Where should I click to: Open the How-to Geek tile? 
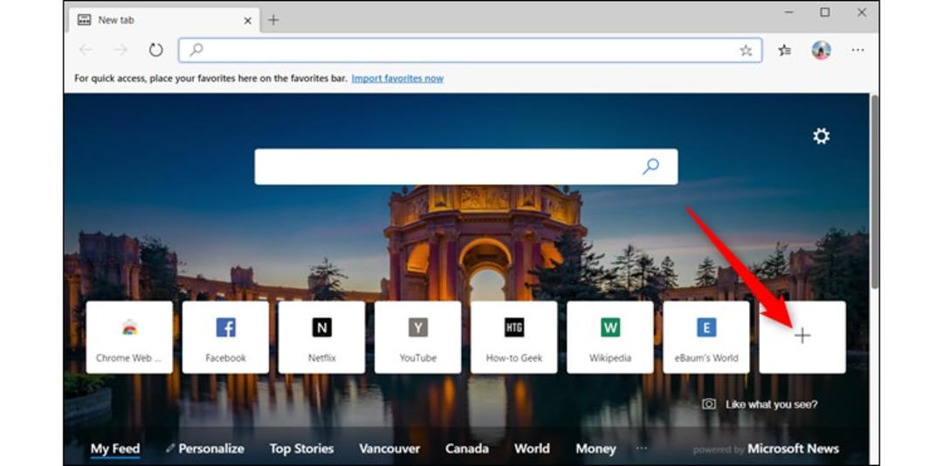[513, 337]
